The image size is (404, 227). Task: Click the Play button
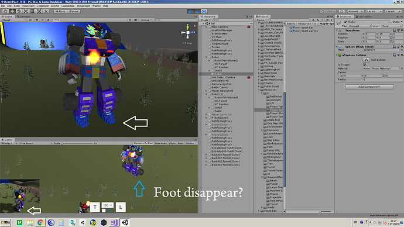(190, 11)
